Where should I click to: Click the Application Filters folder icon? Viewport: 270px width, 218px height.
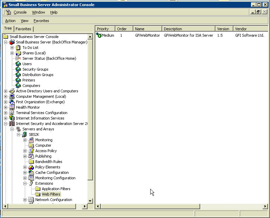[x=38, y=189]
